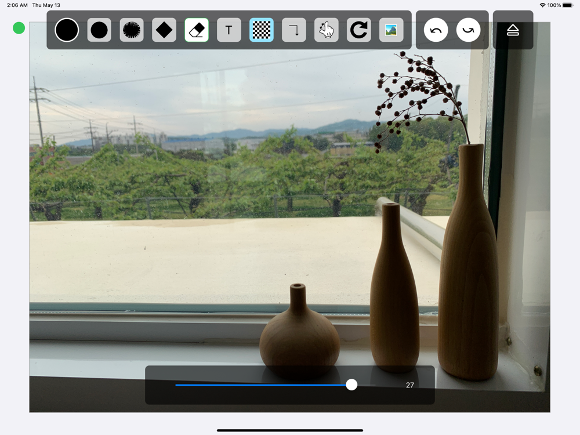Activate the finger touch gesture tool
The width and height of the screenshot is (580, 435).
[326, 30]
